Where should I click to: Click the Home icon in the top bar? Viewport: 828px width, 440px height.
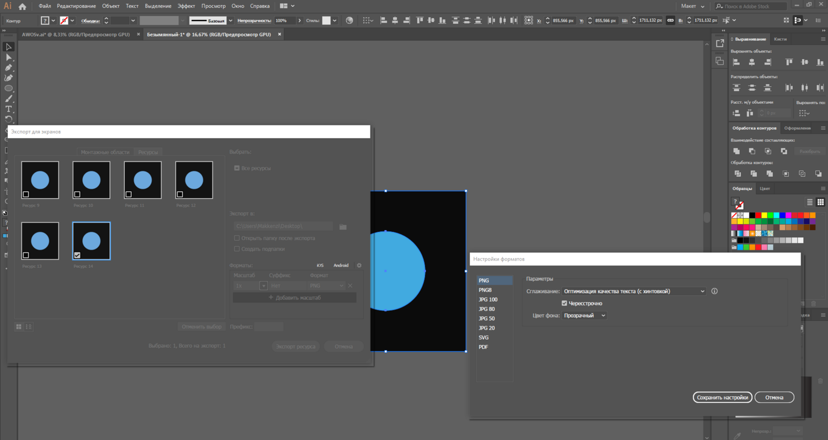click(x=23, y=7)
